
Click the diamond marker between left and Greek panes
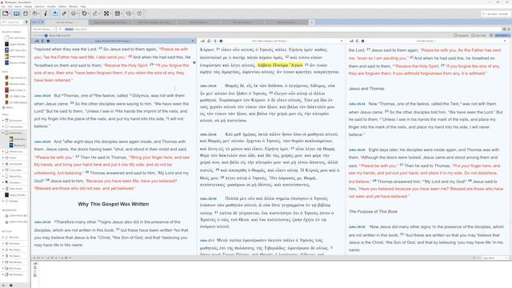pos(194,62)
